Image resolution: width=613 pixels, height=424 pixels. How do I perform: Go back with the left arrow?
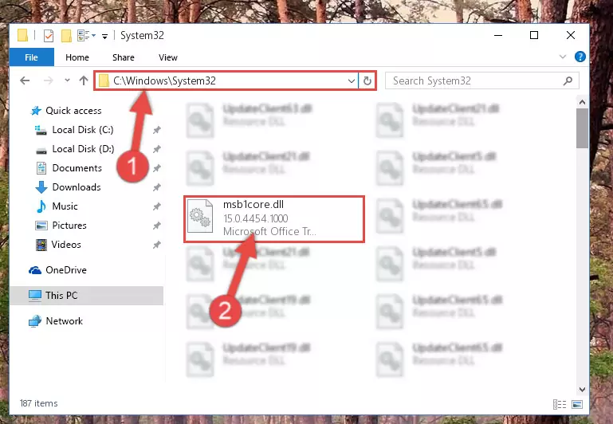click(x=25, y=80)
